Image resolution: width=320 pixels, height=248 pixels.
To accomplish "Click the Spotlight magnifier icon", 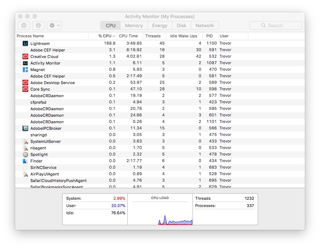I will pyautogui.click(x=25, y=154).
